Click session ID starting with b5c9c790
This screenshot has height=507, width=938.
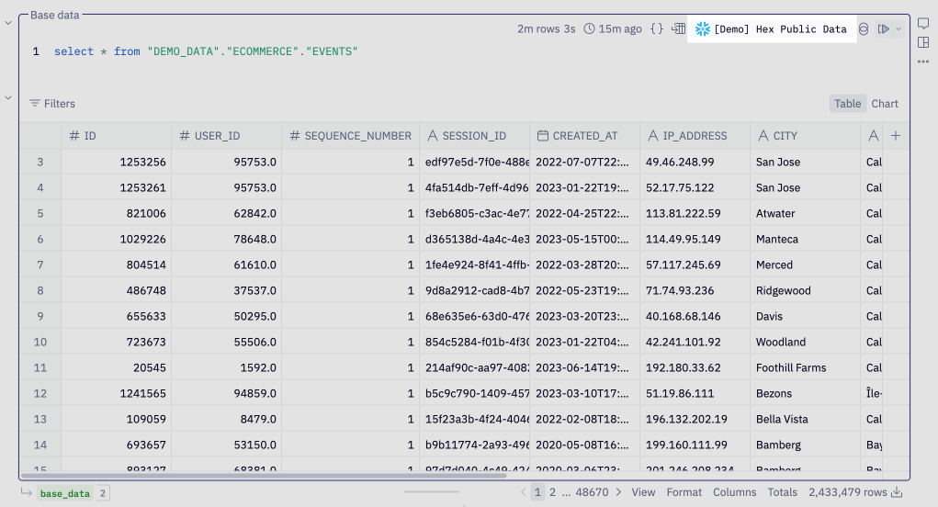click(474, 393)
